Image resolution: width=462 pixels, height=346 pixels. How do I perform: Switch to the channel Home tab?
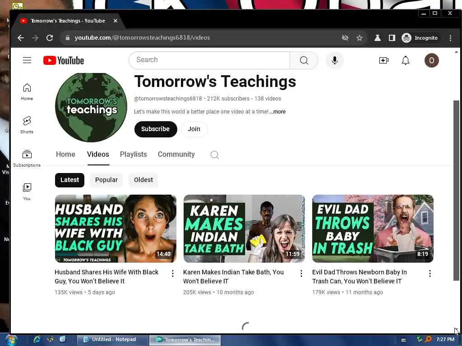[65, 154]
